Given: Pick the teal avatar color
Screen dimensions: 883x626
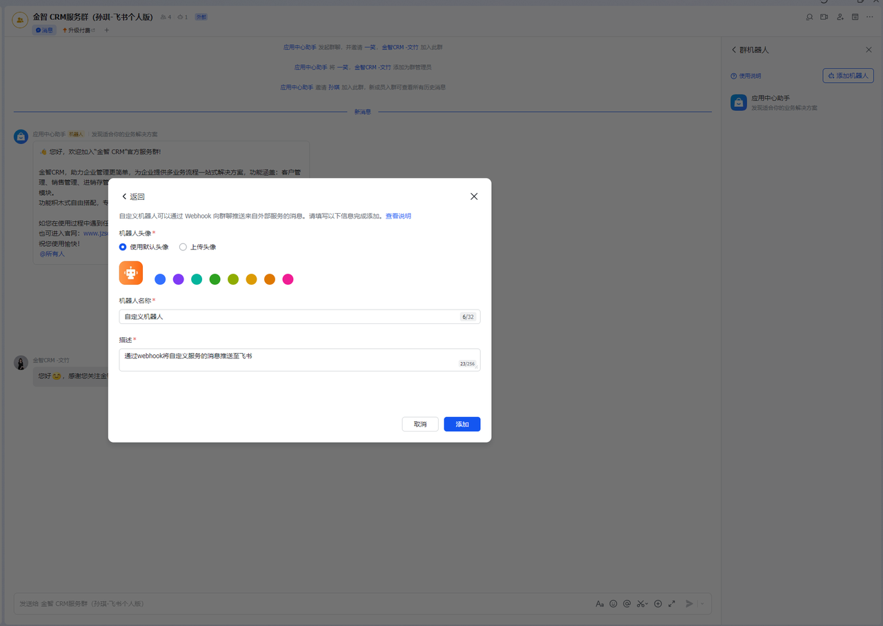Looking at the screenshot, I should coord(197,279).
